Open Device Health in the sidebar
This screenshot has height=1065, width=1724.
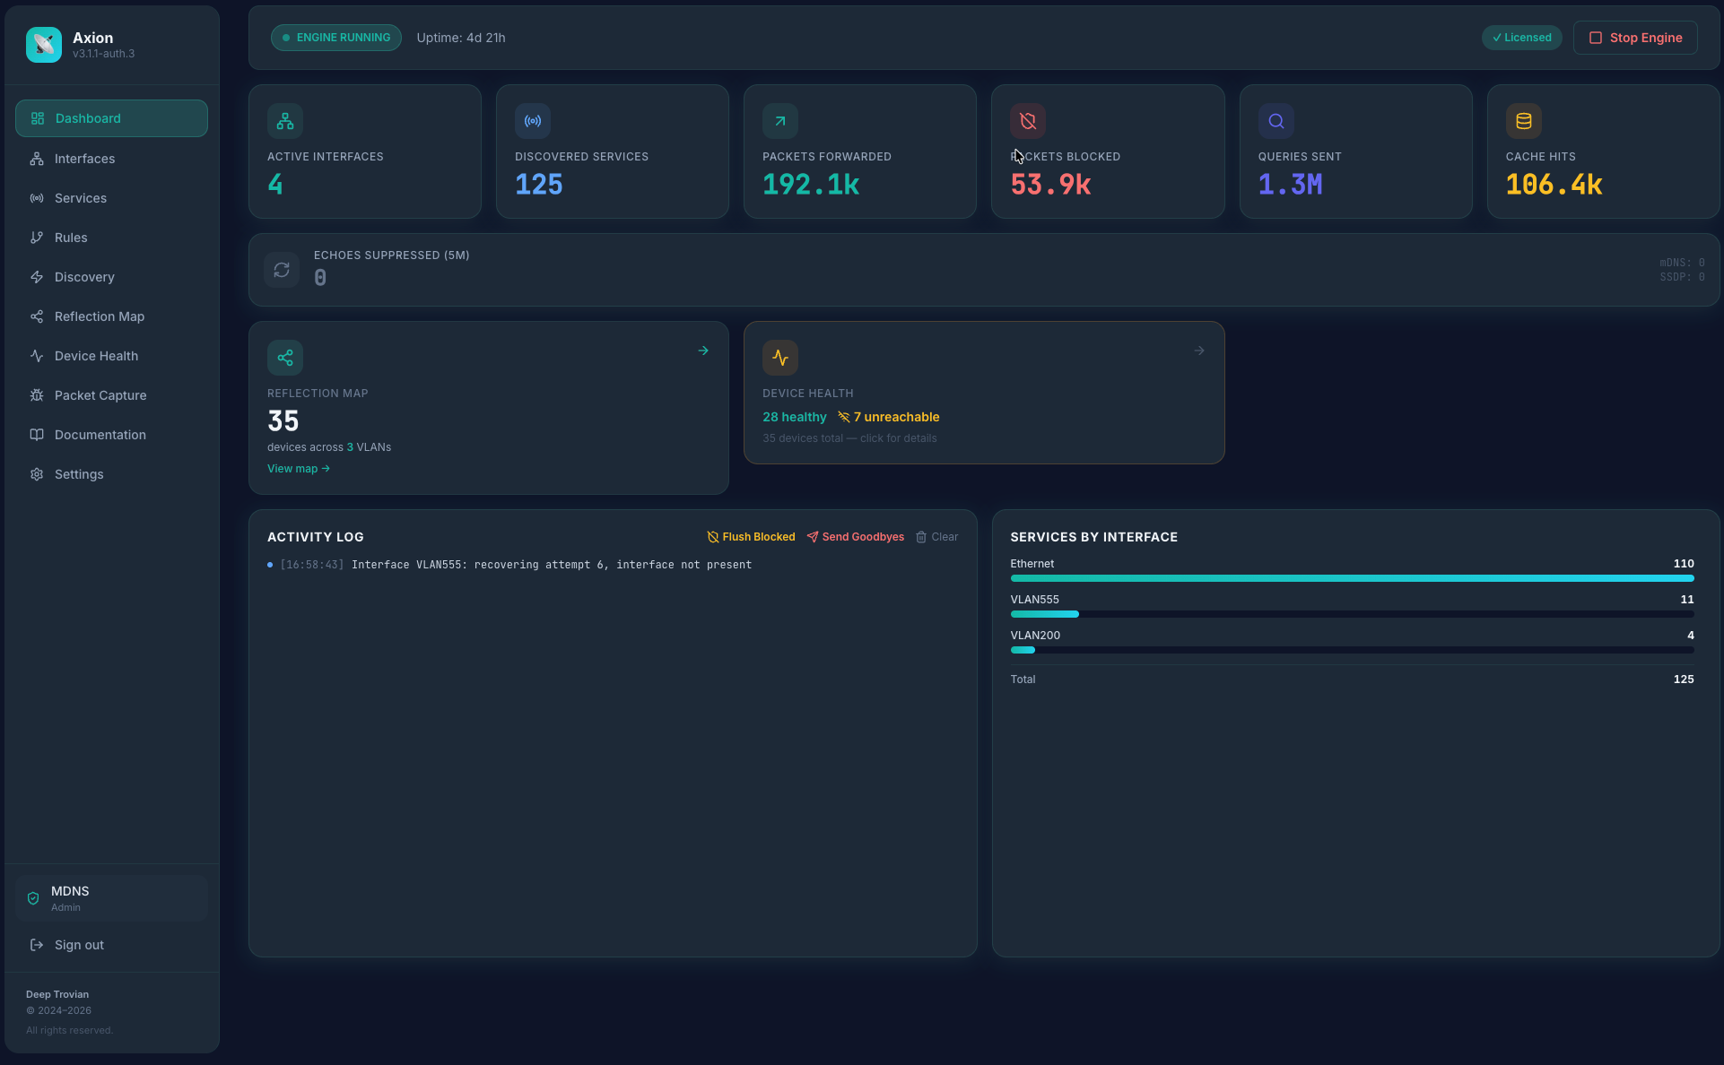(111, 356)
